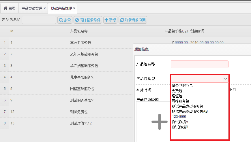Select 基公卫服务包 from dropdown list
Image resolution: width=251 pixels, height=142 pixels.
[182, 86]
